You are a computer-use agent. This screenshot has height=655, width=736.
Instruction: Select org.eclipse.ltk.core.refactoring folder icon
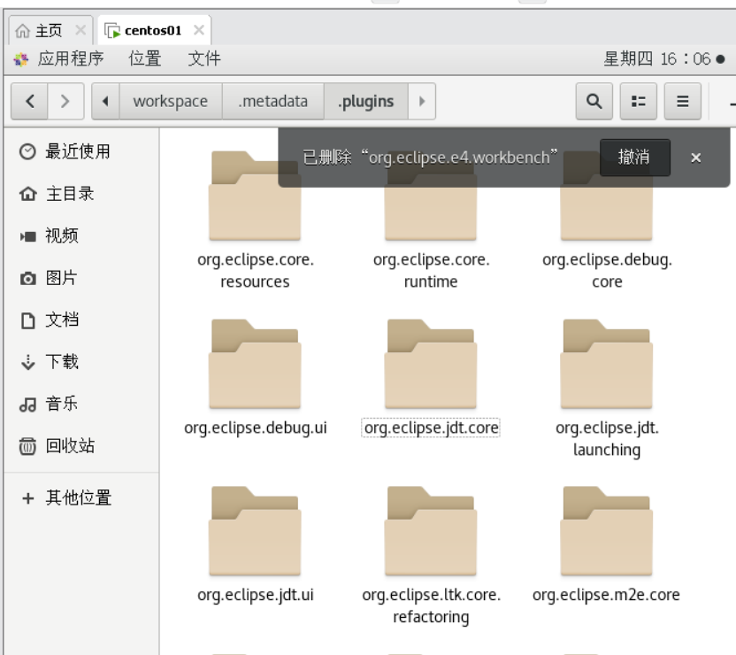pyautogui.click(x=431, y=531)
